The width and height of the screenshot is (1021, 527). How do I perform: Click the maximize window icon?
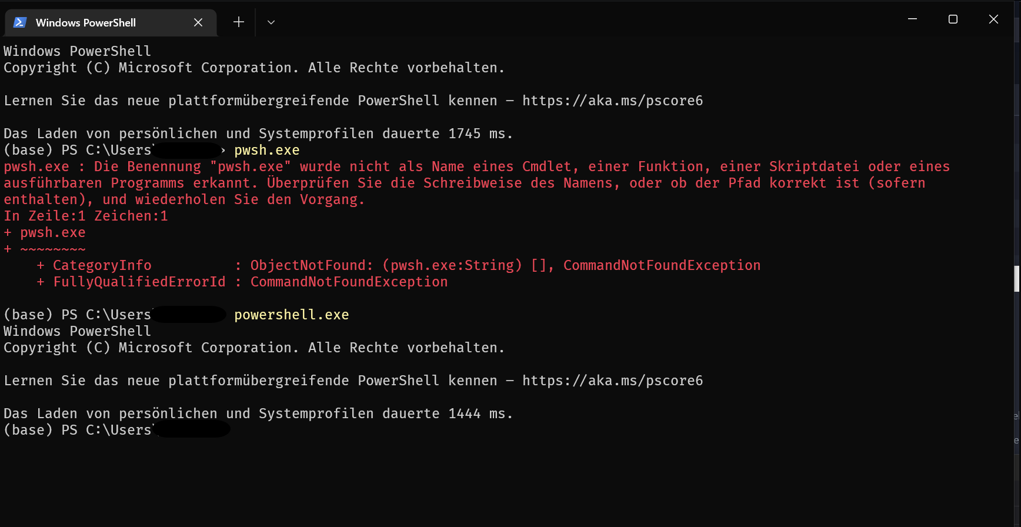[x=952, y=19]
